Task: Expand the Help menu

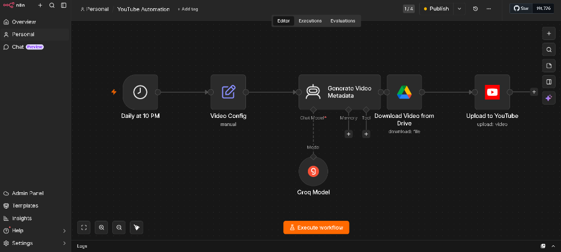Action: 35,231
